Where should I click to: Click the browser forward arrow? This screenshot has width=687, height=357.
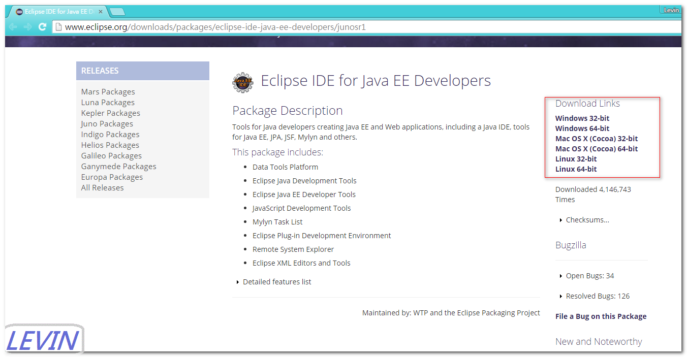[27, 27]
